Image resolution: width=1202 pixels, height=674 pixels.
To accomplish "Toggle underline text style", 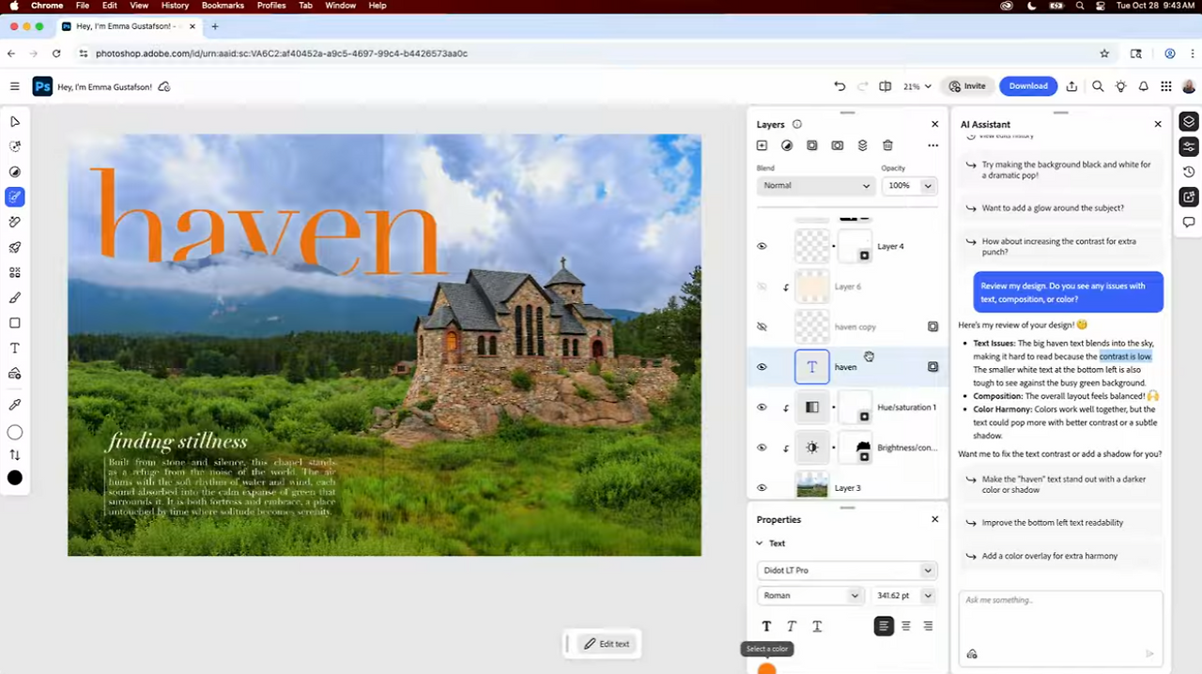I will 817,626.
